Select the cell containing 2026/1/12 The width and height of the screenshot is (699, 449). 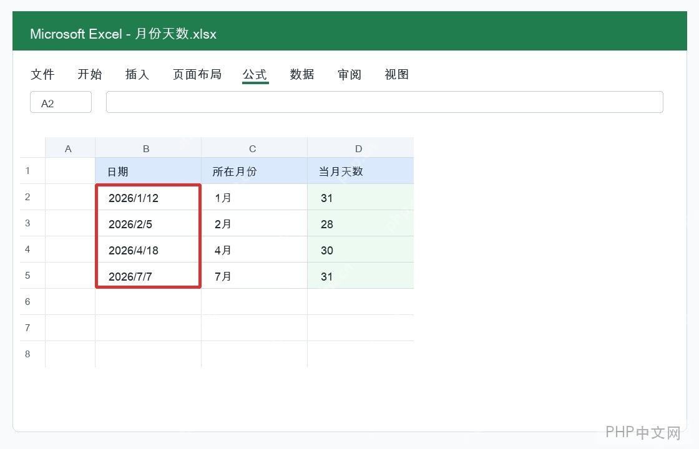148,197
